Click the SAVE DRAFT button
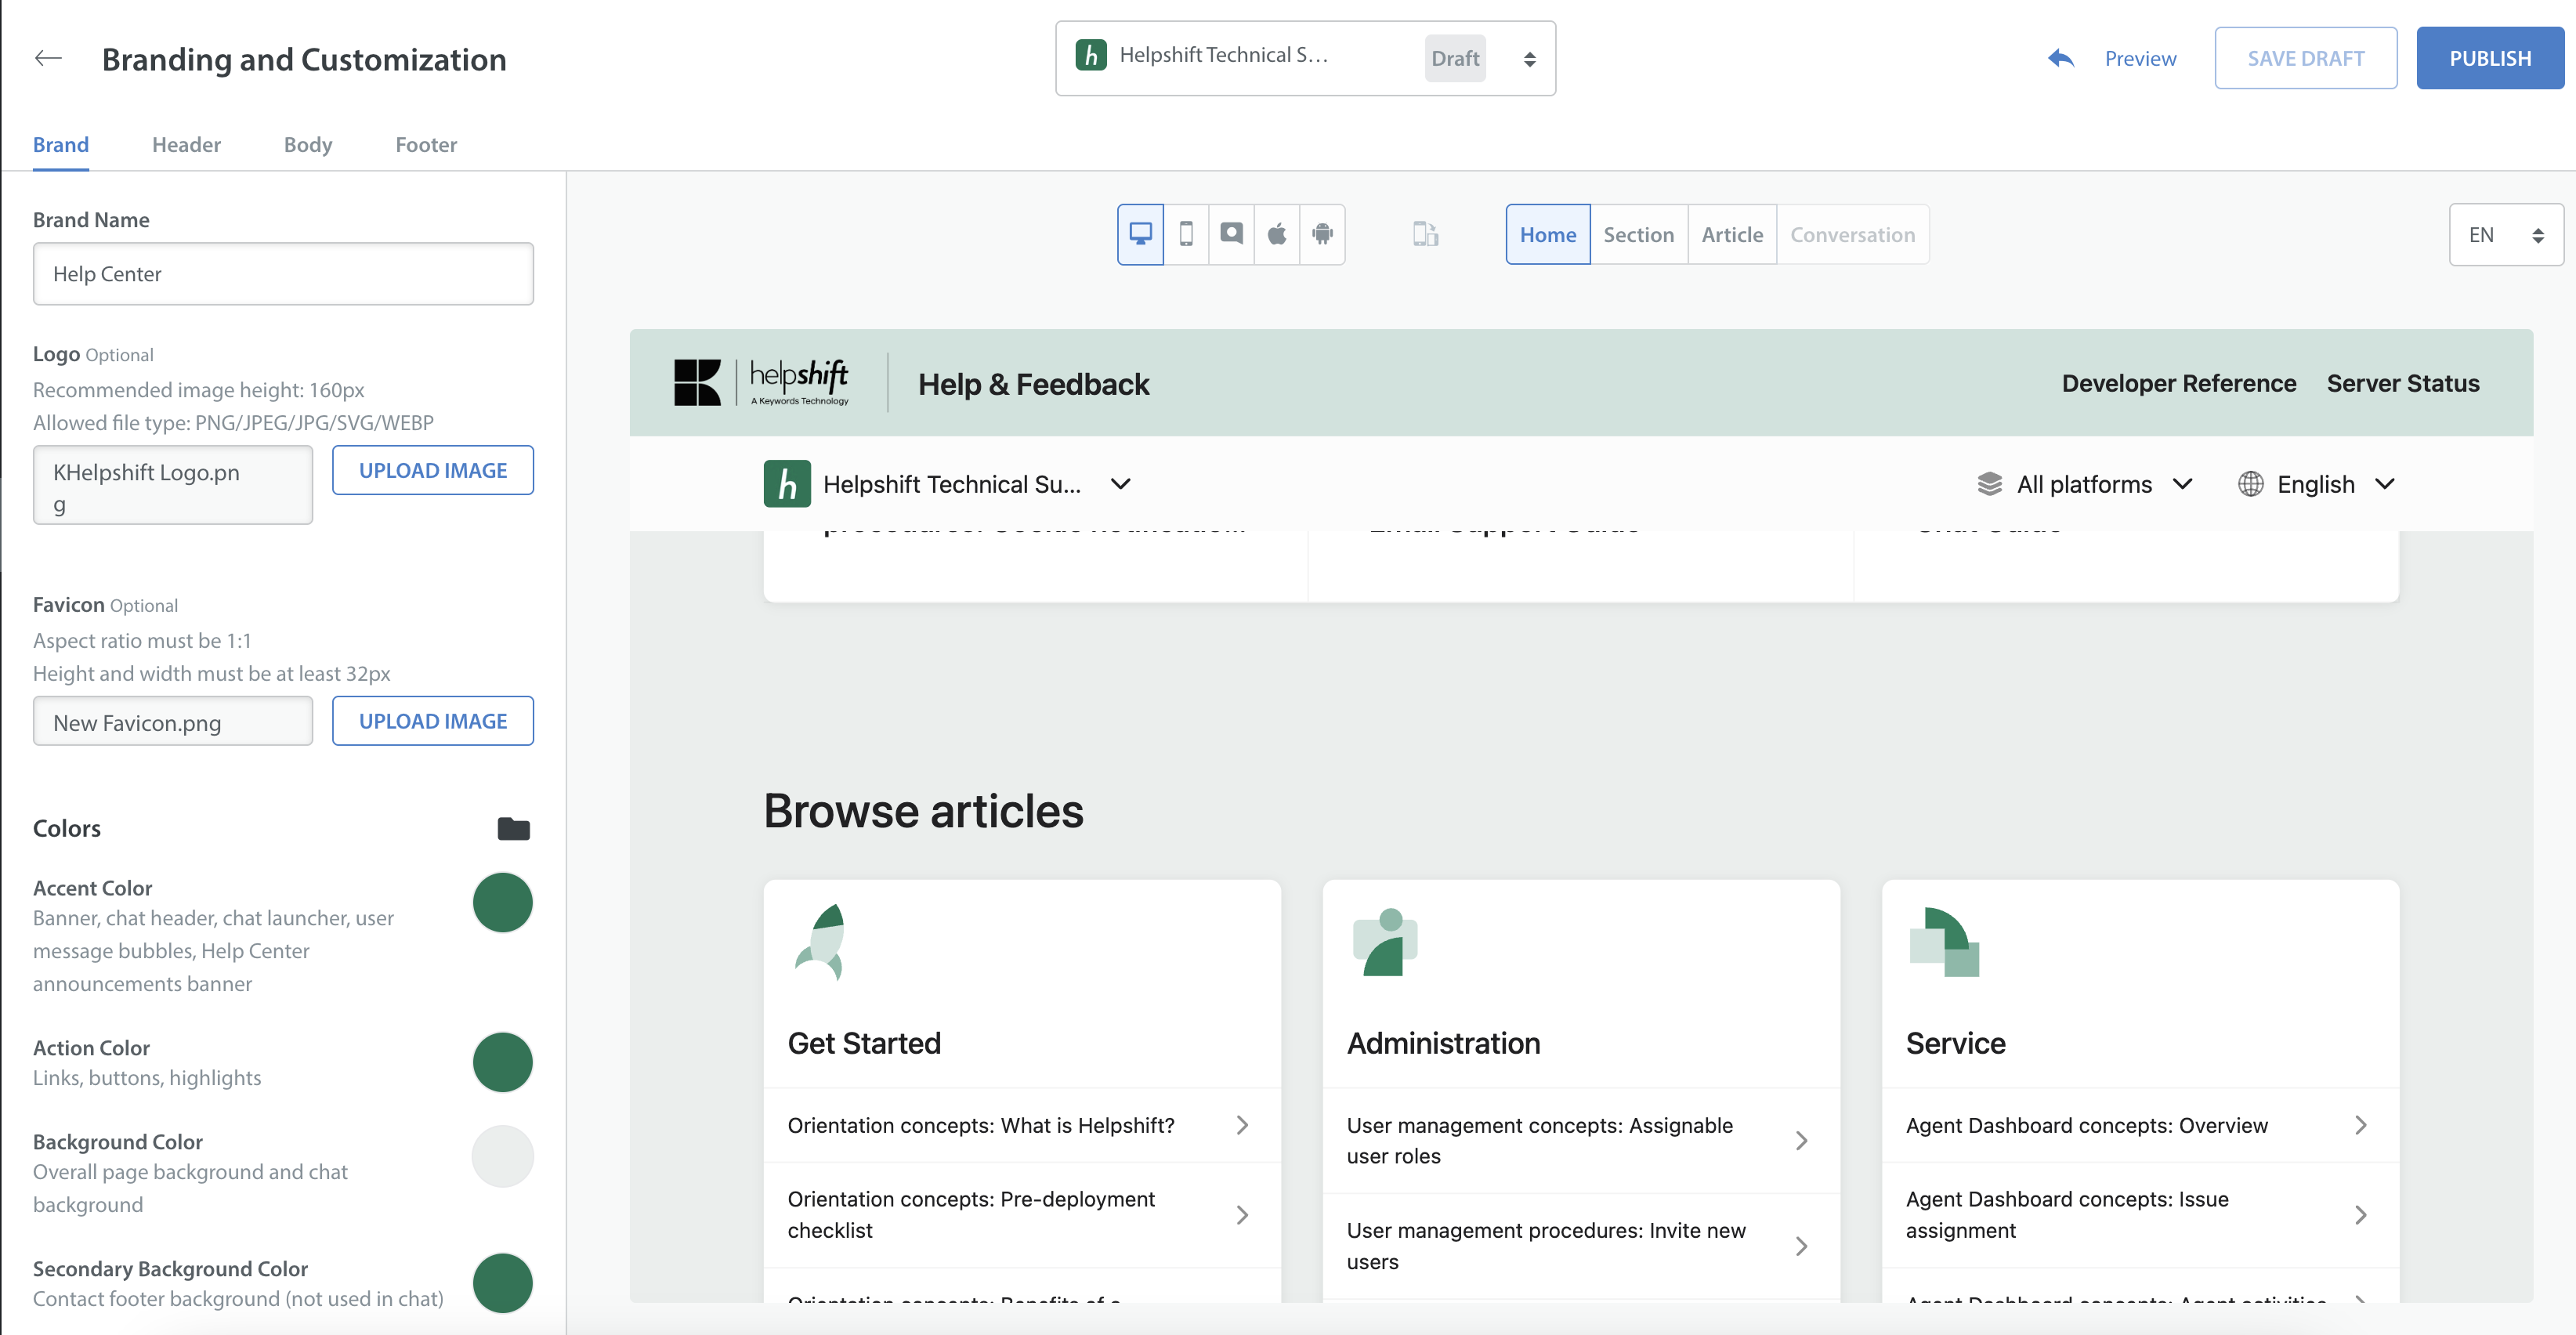2576x1335 pixels. [2306, 58]
